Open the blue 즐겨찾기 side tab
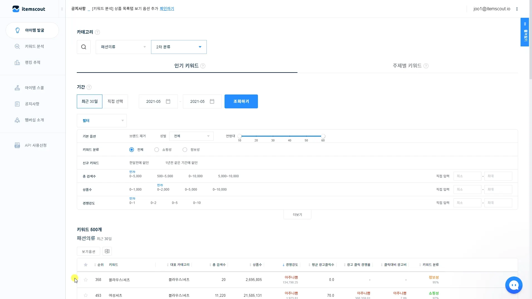Viewport: 532px width, 299px height. pos(525,32)
